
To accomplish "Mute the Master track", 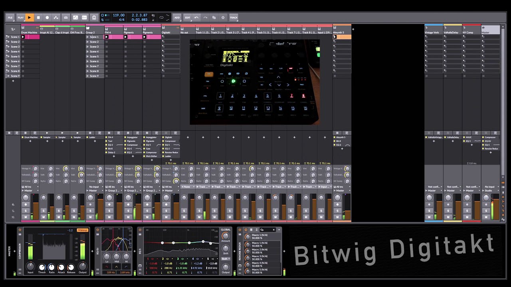I will click(x=486, y=217).
